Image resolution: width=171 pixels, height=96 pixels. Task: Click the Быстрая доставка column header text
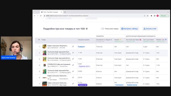click(133, 40)
